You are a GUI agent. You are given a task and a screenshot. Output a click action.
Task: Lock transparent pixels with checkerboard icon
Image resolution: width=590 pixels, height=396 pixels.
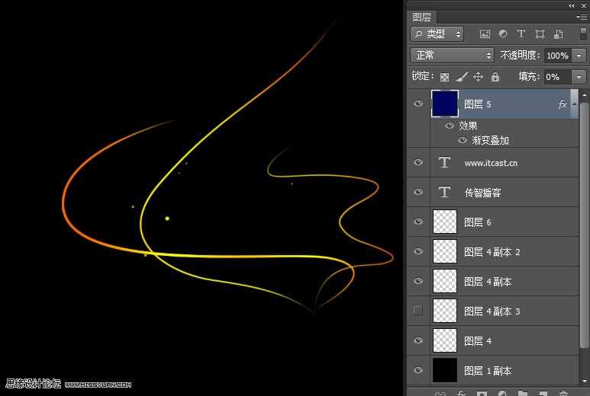444,77
